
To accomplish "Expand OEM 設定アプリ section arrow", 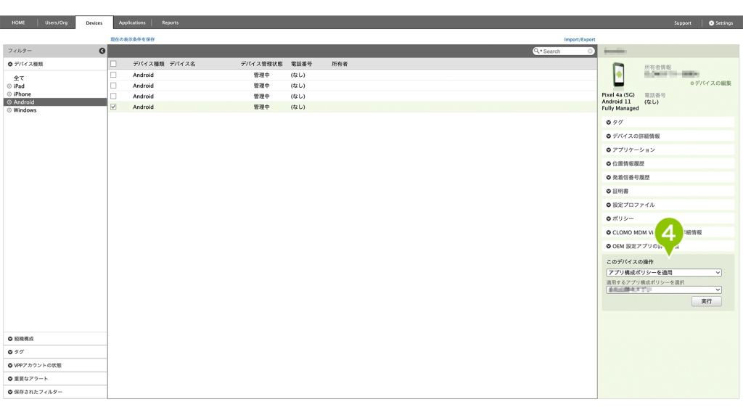I will 609,246.
